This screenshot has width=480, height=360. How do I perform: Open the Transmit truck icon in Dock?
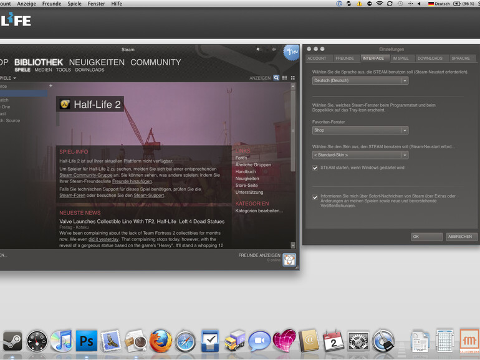(235, 341)
